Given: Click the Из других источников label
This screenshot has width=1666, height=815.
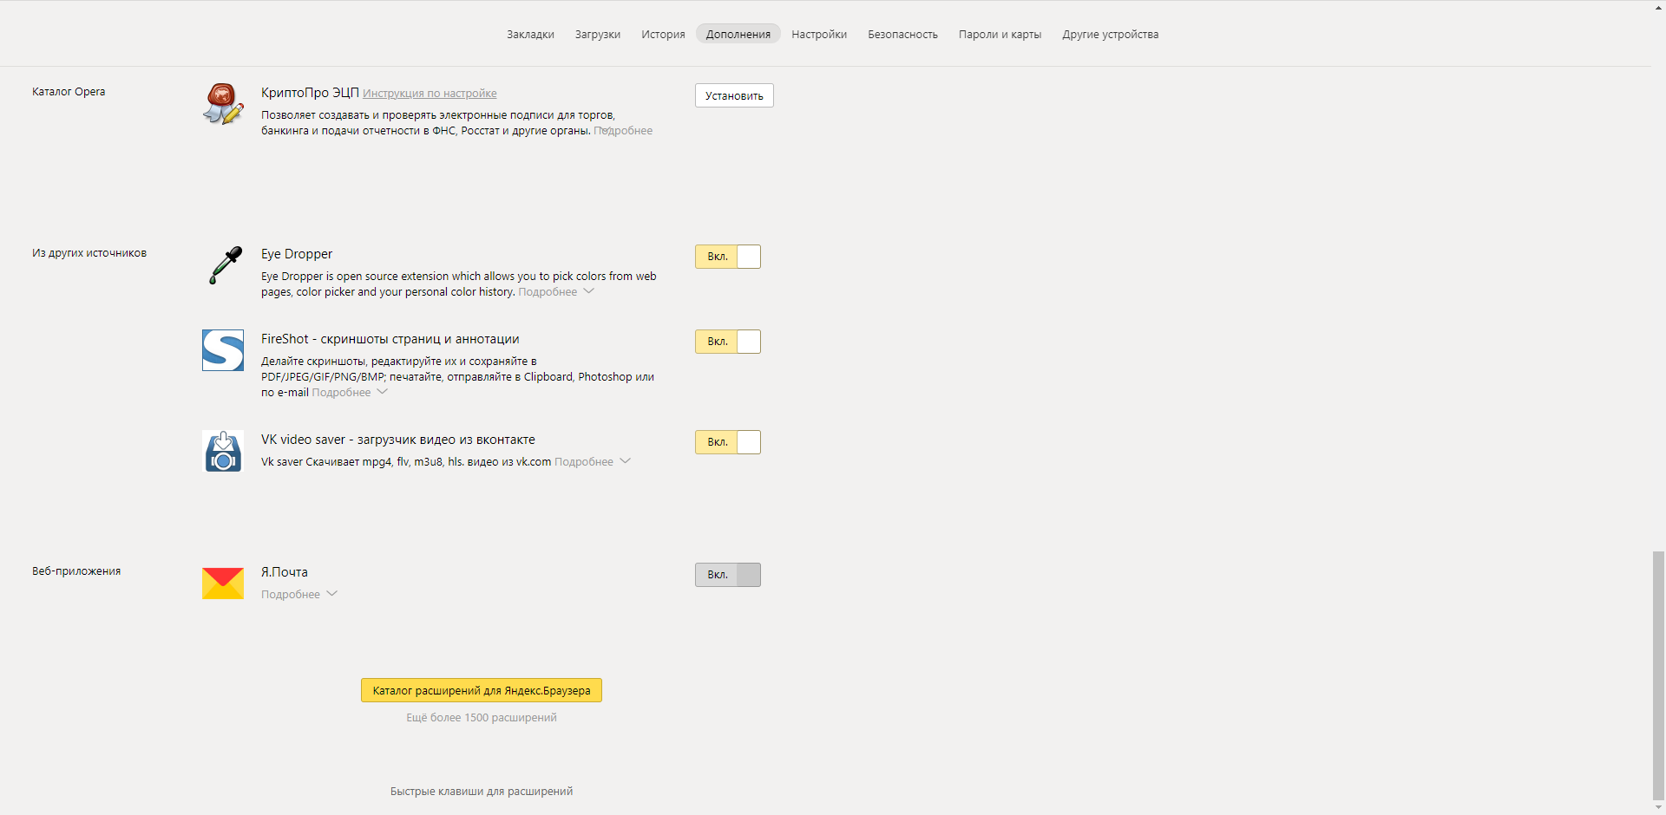Looking at the screenshot, I should click(89, 253).
